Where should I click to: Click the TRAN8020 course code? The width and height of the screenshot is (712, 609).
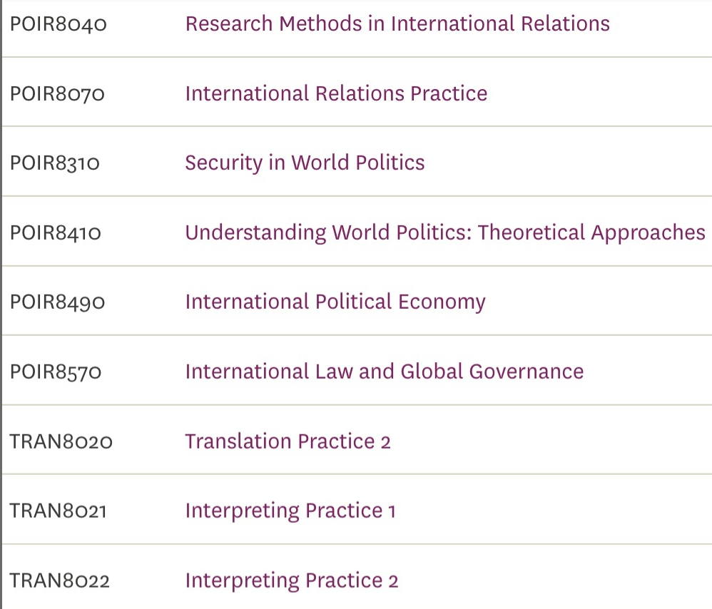click(61, 442)
